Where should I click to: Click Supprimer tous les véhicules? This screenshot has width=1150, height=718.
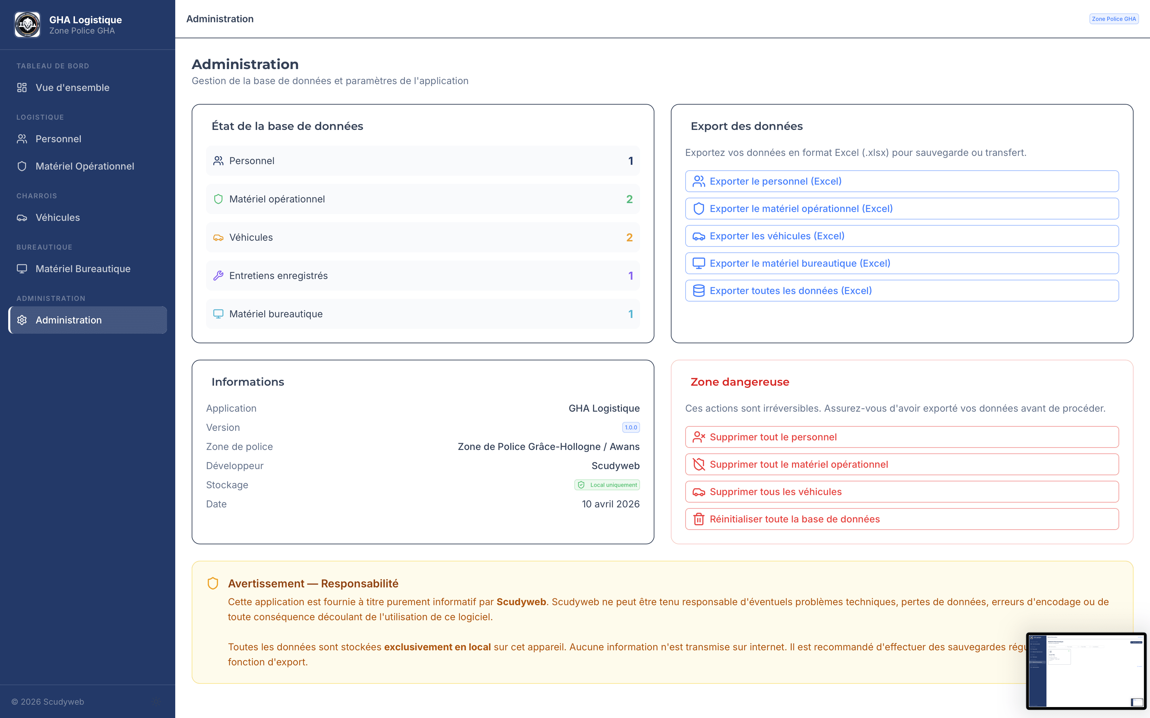(902, 492)
